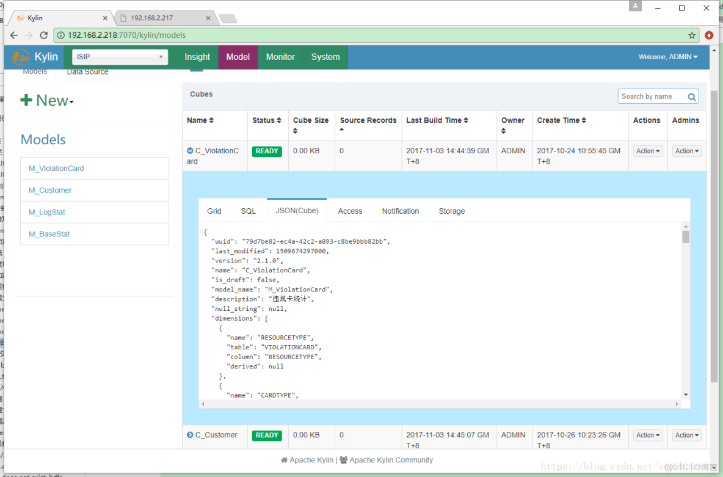Open Admins Action dropdown for C_Customer
Screen dimensions: 723x477
686,435
